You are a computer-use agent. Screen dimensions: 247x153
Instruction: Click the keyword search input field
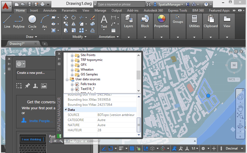point(121,4)
